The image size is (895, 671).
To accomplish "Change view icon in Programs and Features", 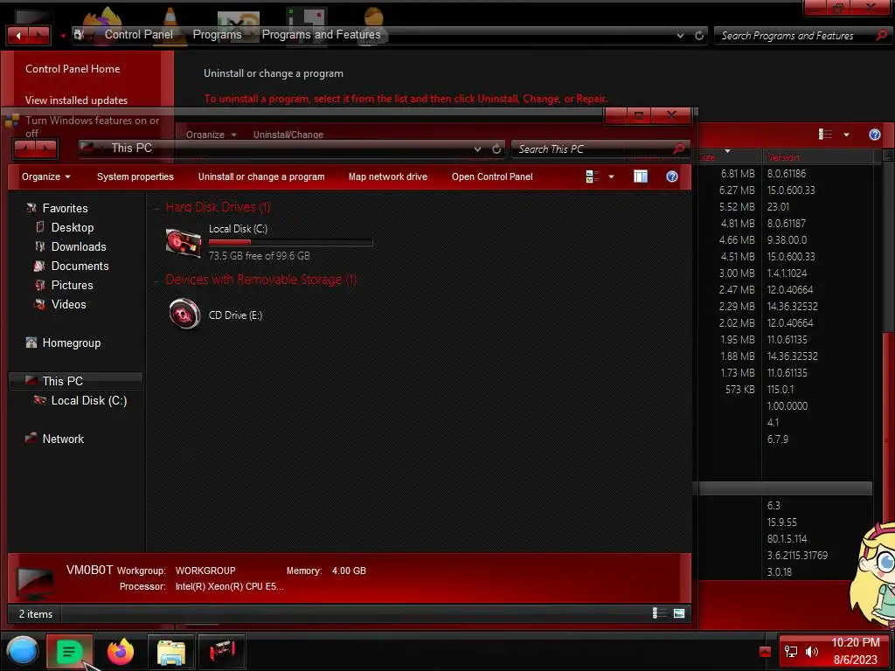I will [825, 135].
